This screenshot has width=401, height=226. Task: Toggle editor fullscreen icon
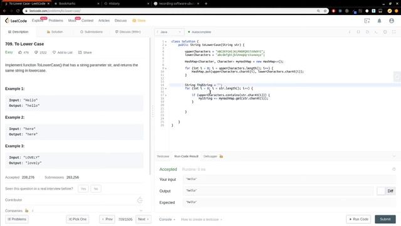click(x=394, y=32)
